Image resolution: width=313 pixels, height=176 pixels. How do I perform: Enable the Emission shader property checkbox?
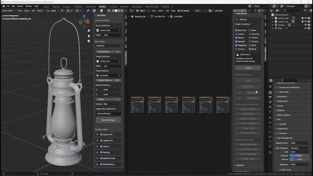coord(250,42)
